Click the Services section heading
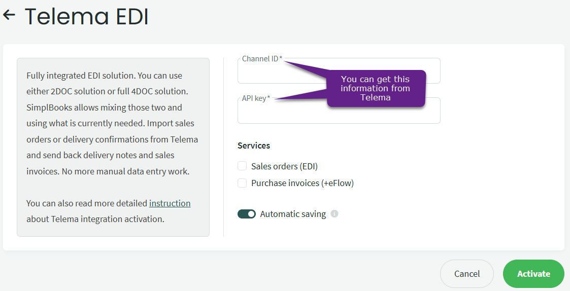 254,146
